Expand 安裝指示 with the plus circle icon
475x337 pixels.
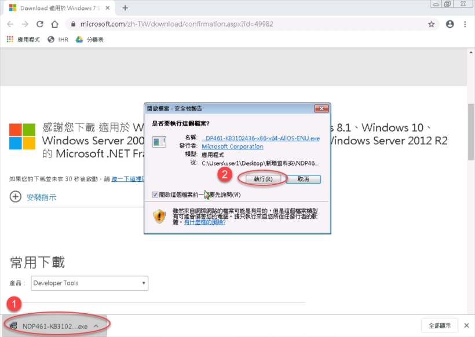[x=16, y=197]
